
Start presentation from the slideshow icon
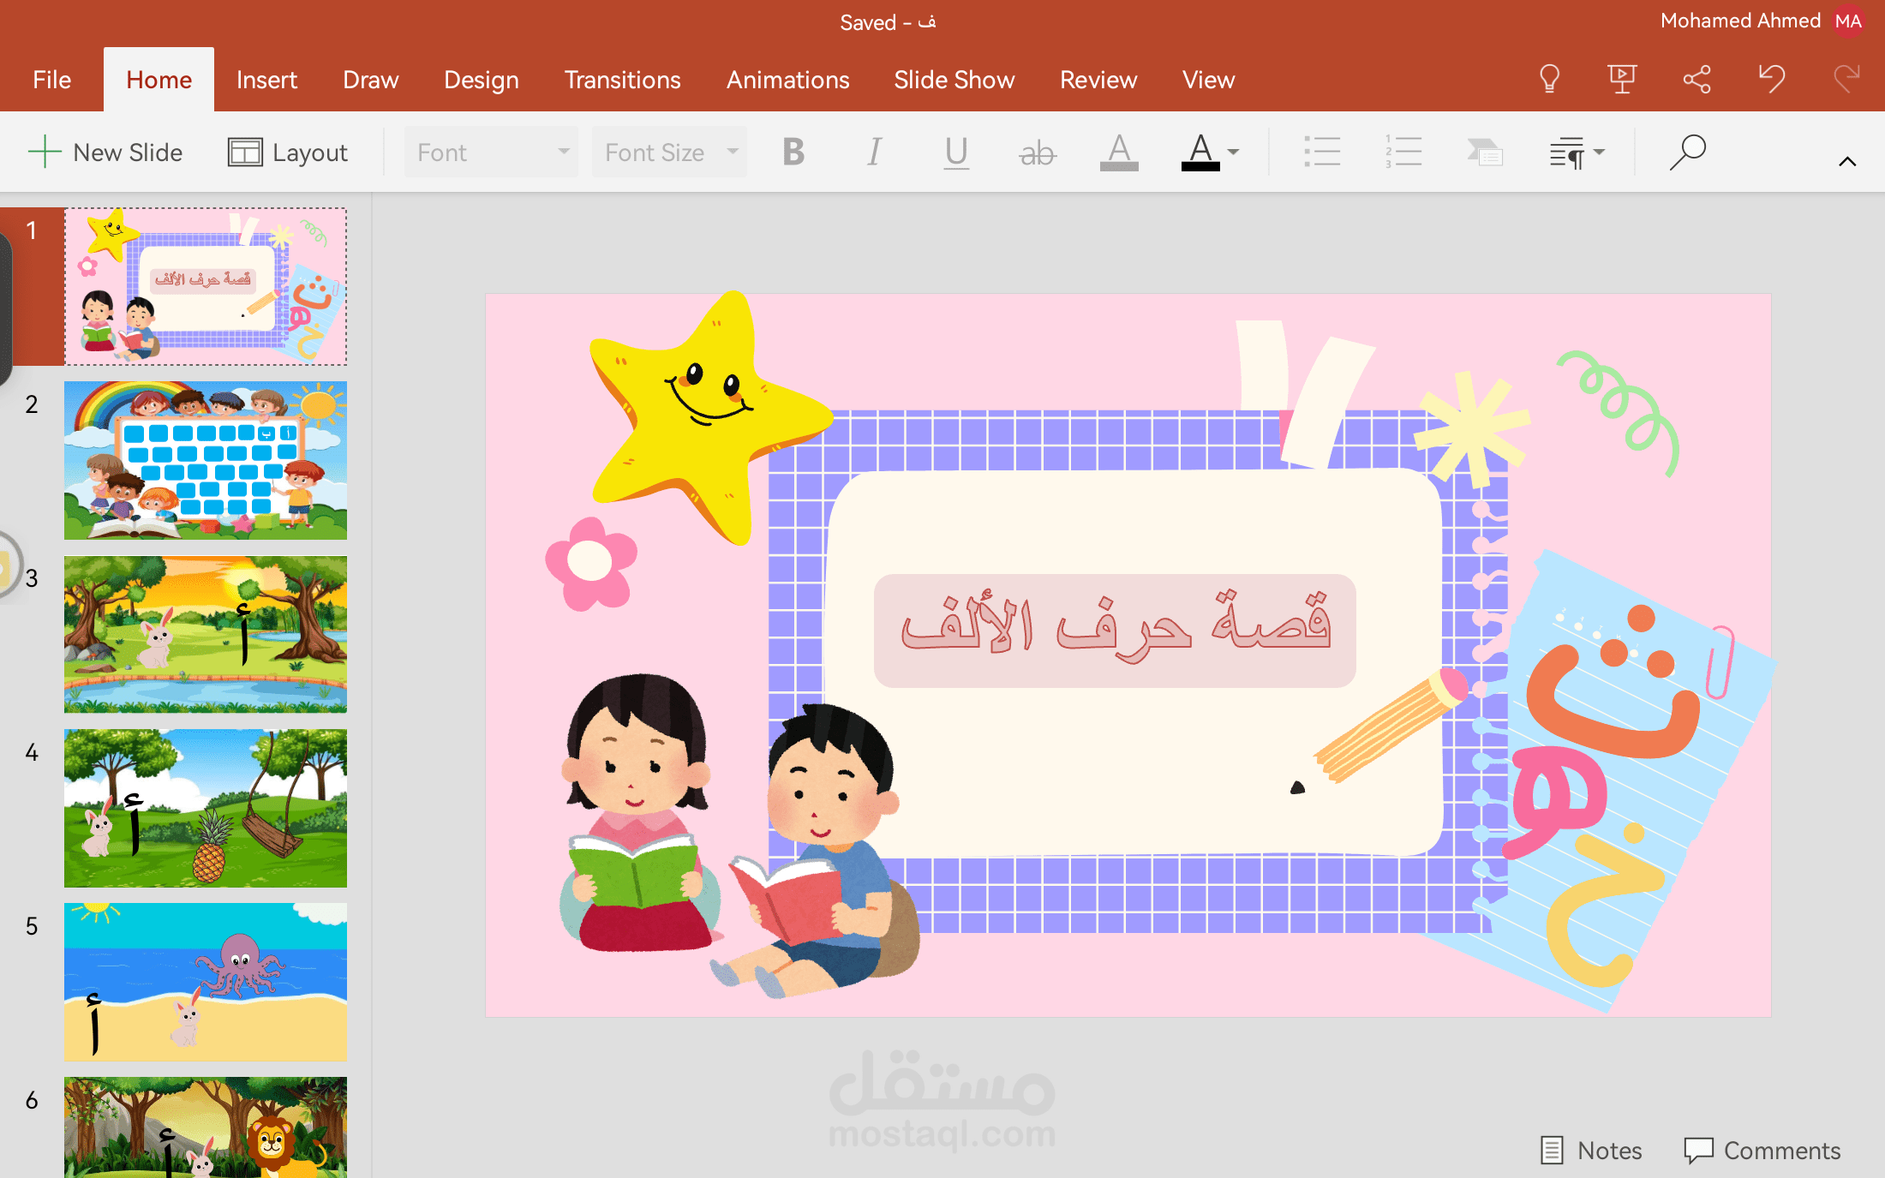1622,80
